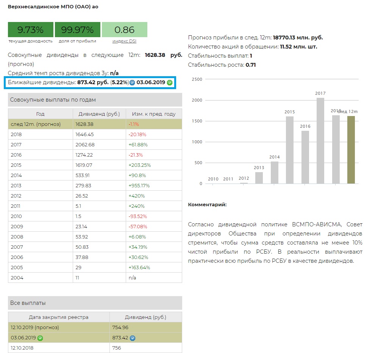367x353 pixels.
Task: Click the light green 0.86 DSI box
Action: click(x=124, y=30)
